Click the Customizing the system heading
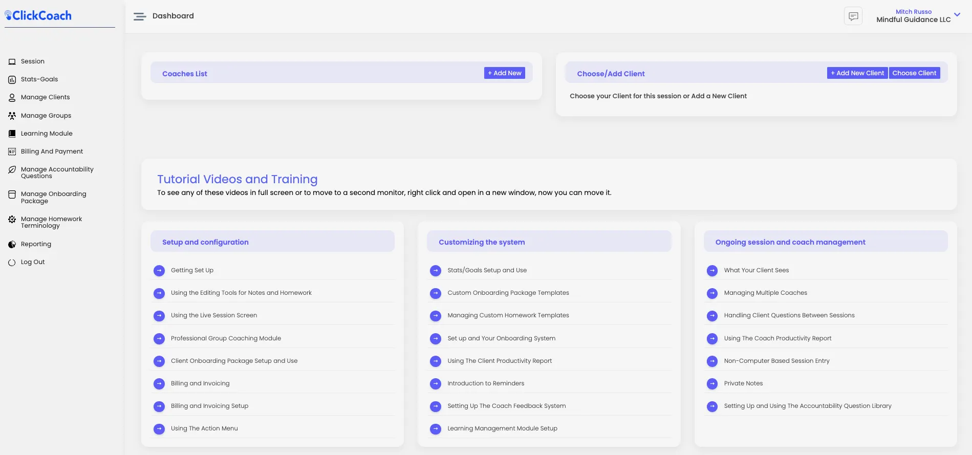 [x=482, y=242]
